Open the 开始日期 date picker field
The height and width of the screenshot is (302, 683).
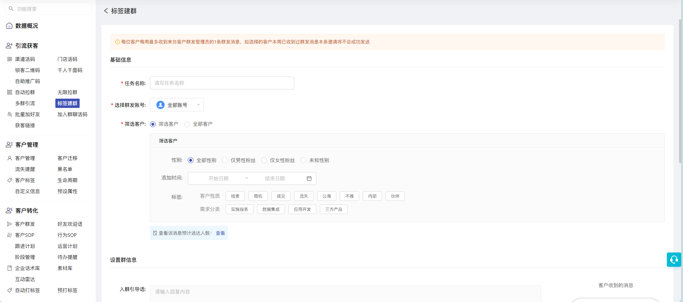[218, 178]
